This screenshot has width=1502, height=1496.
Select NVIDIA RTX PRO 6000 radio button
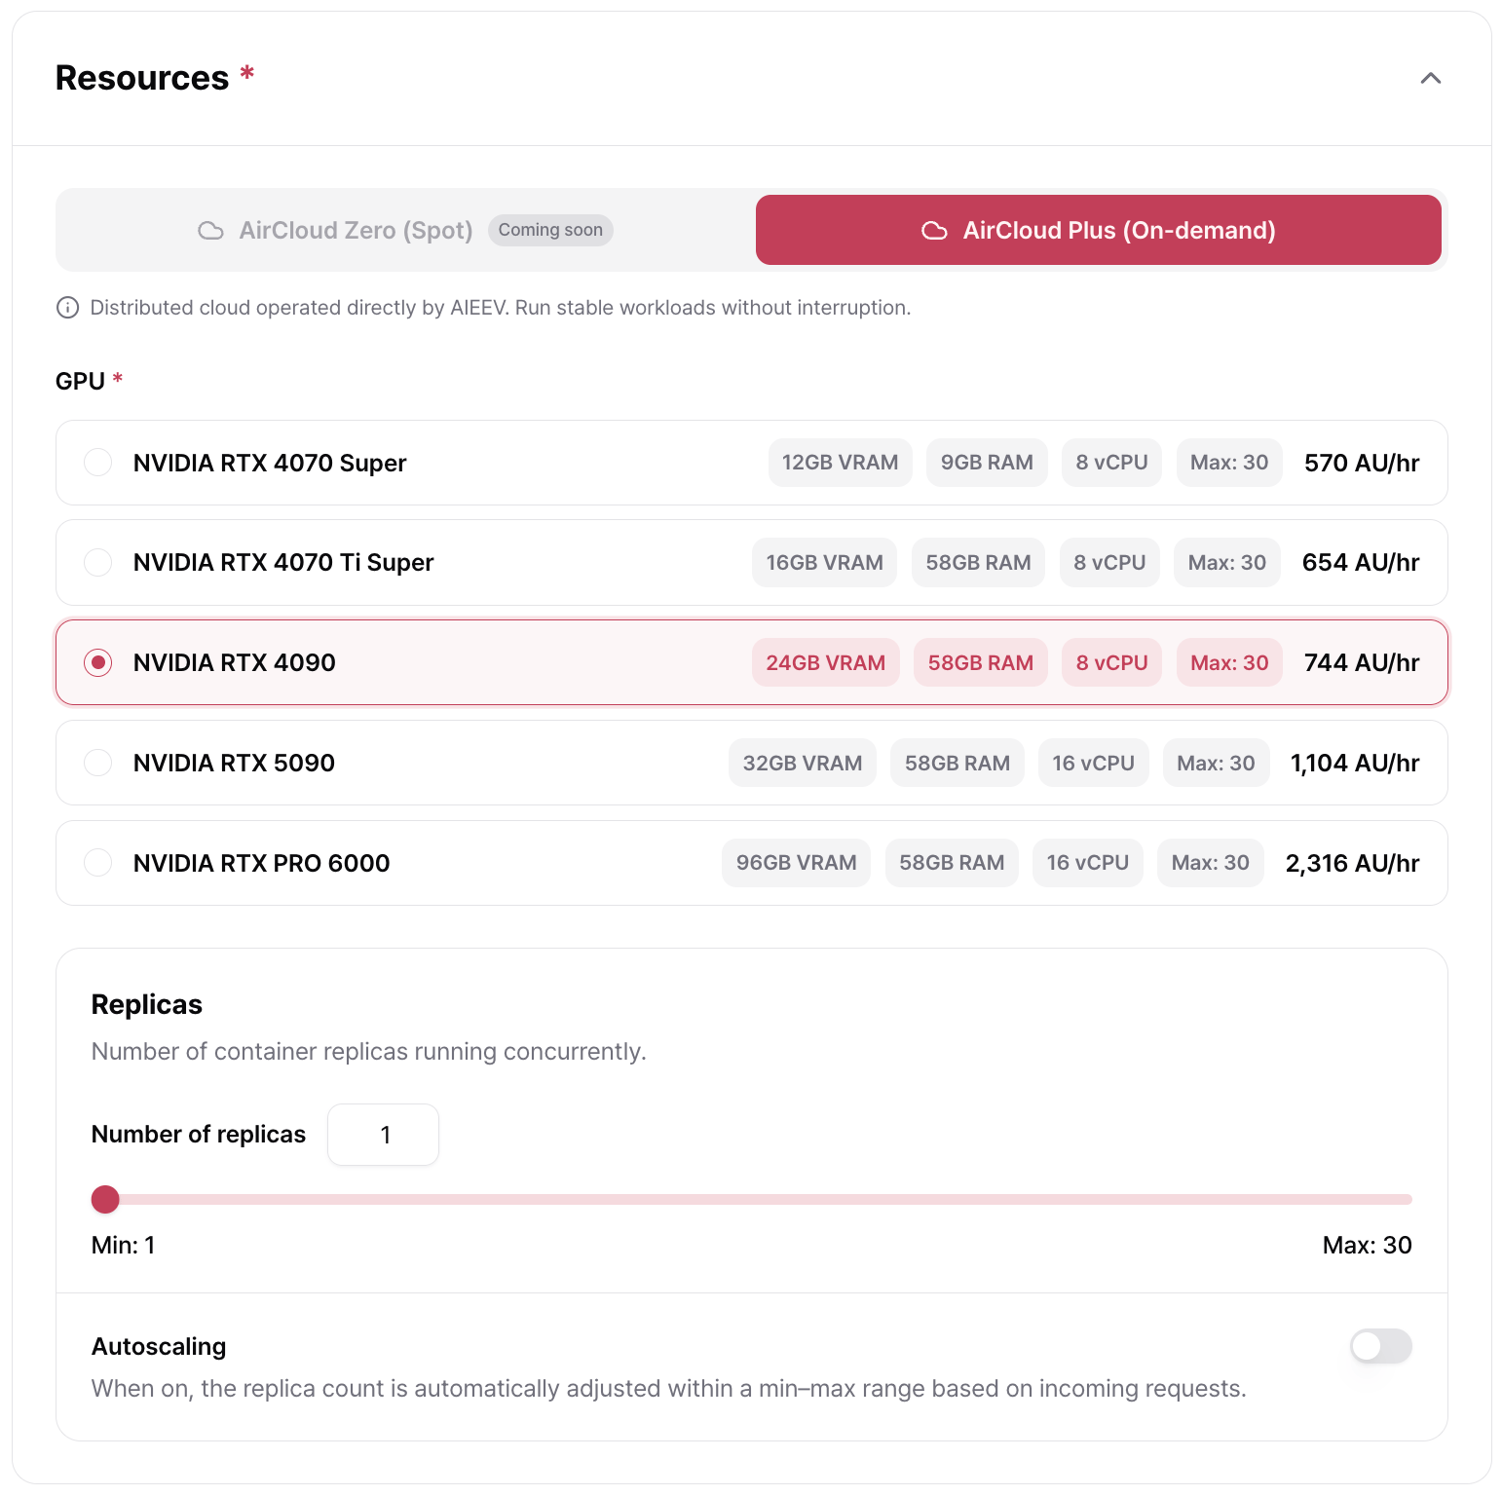click(97, 863)
